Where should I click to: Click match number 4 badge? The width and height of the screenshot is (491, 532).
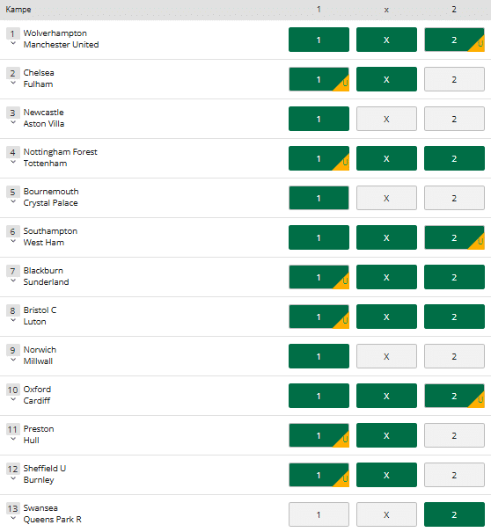[12, 152]
